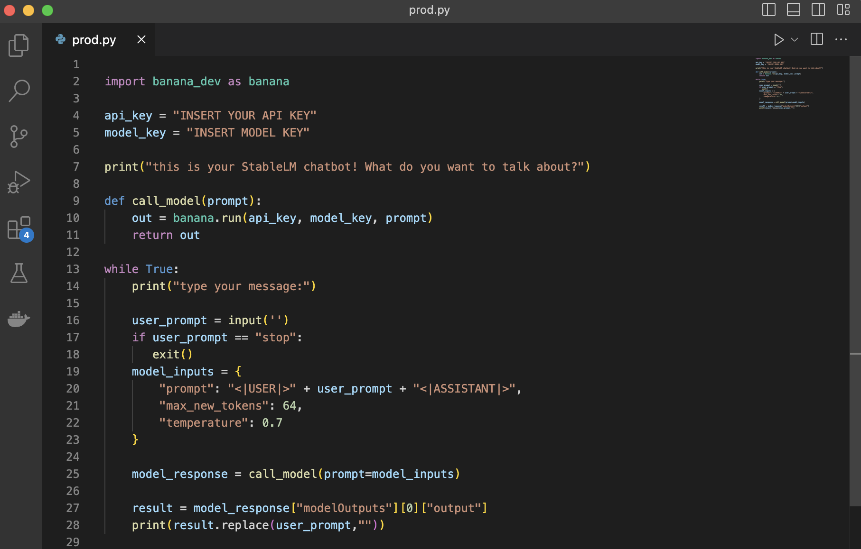Open the Run and Debug view
861x549 pixels.
click(x=19, y=182)
